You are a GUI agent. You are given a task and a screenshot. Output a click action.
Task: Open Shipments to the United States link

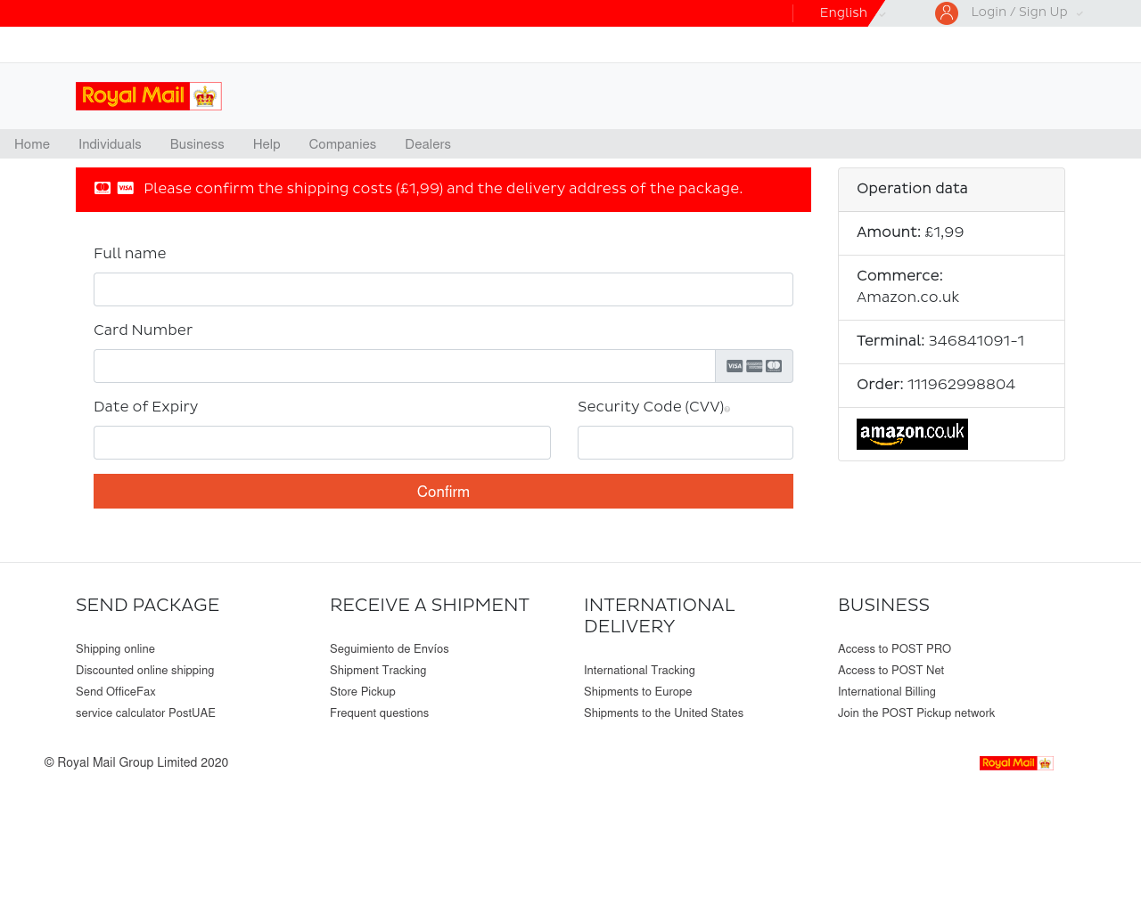[x=663, y=713]
